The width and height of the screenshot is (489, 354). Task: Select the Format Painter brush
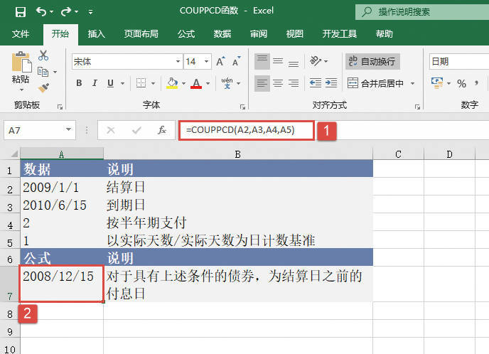43,87
